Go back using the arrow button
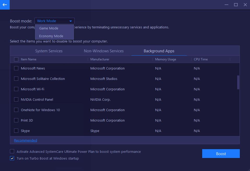250x171 pixels. 5,5
